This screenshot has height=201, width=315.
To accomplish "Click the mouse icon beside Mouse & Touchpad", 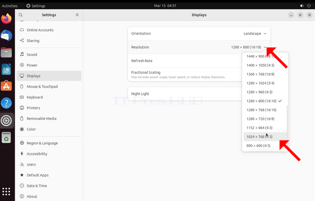I will [x=22, y=86].
